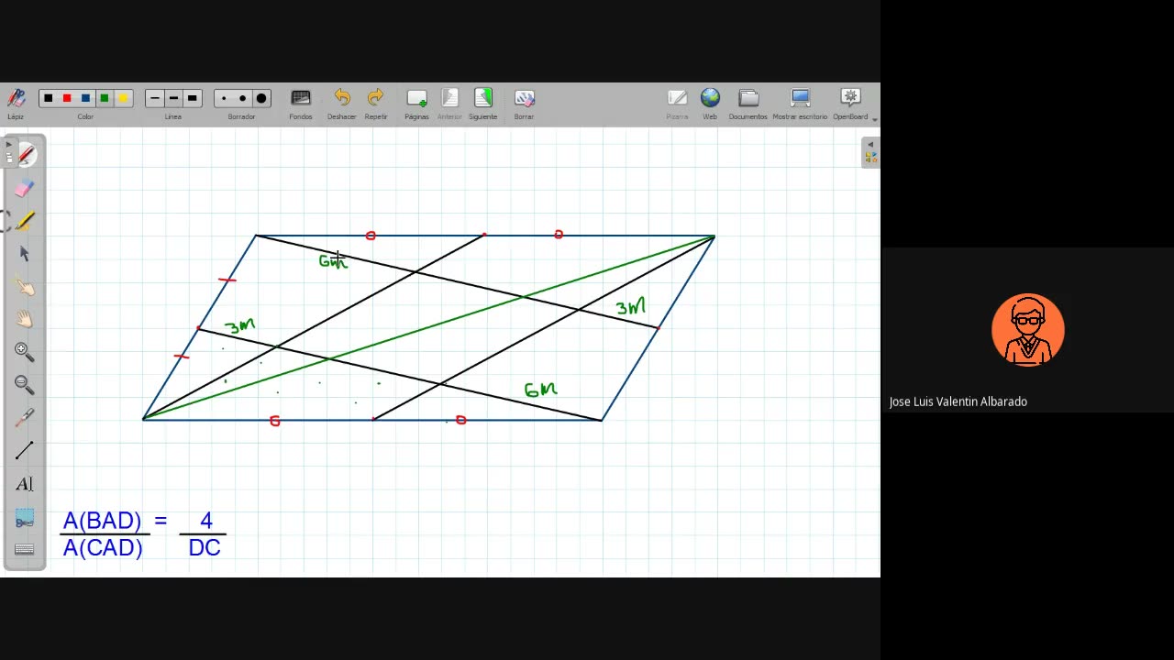Select the red pen color
1174x660 pixels.
pyautogui.click(x=67, y=98)
